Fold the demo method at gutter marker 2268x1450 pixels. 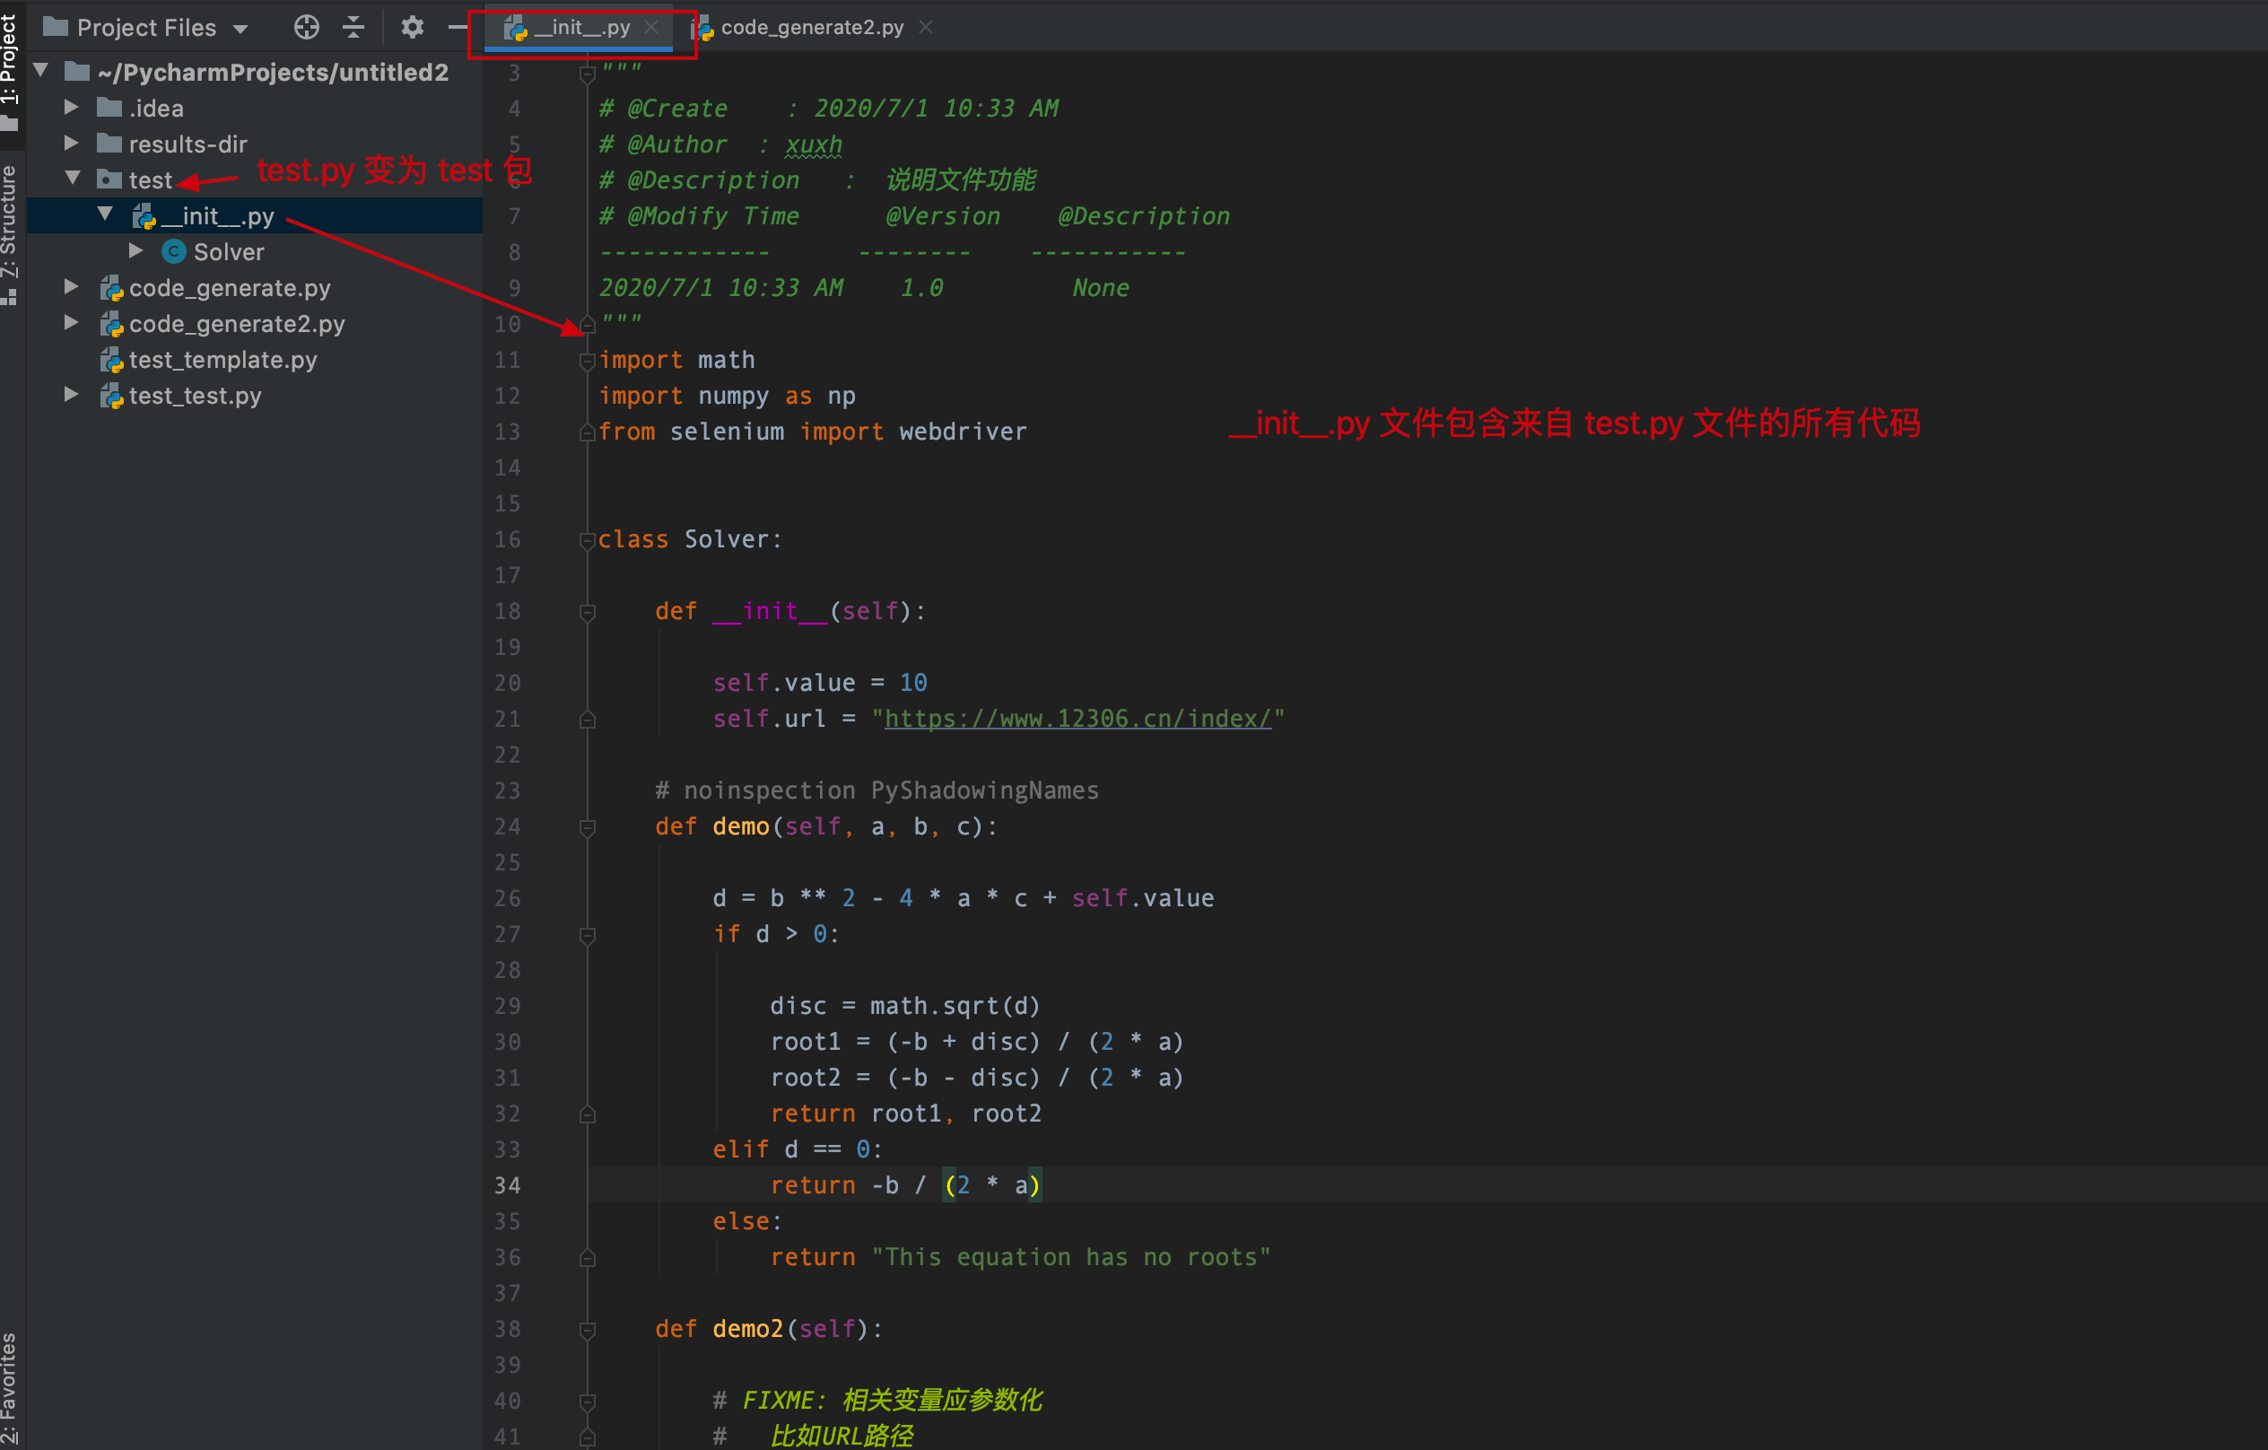(587, 827)
